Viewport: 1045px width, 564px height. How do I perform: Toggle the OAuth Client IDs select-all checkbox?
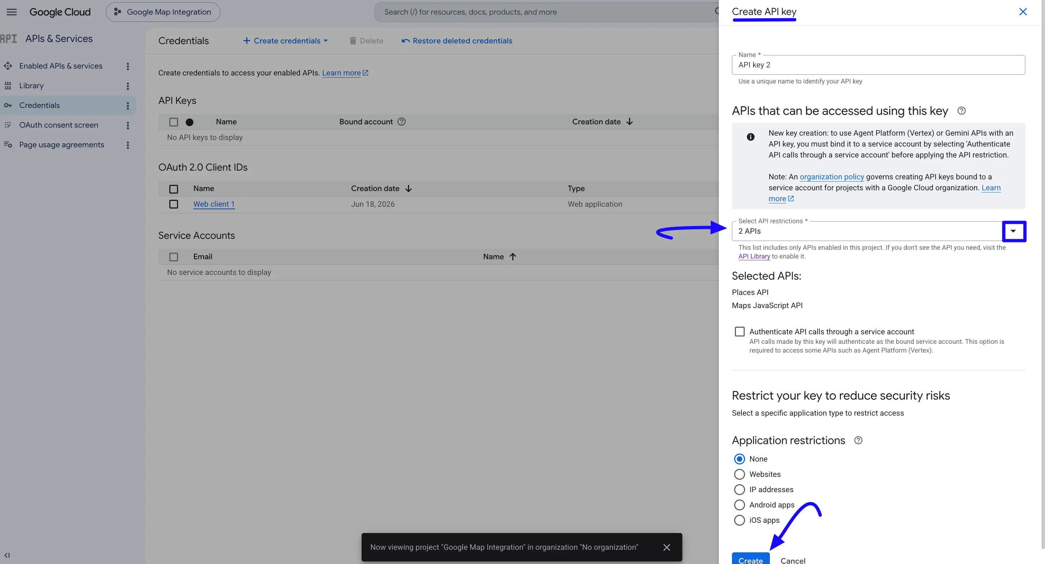click(x=174, y=189)
